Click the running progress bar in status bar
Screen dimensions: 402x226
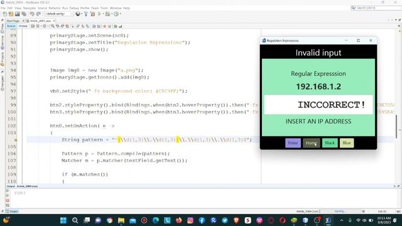point(340,212)
